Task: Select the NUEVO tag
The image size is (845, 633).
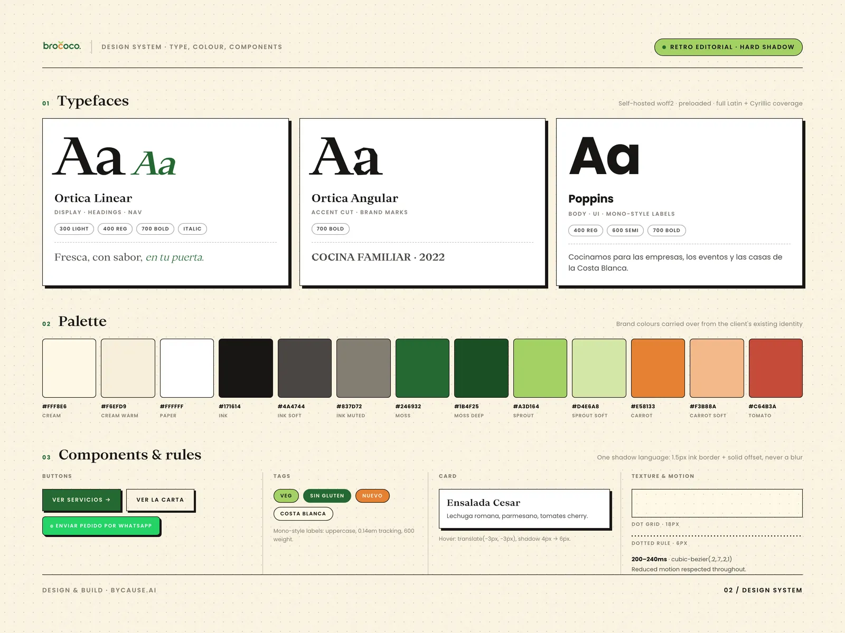Action: pos(372,496)
